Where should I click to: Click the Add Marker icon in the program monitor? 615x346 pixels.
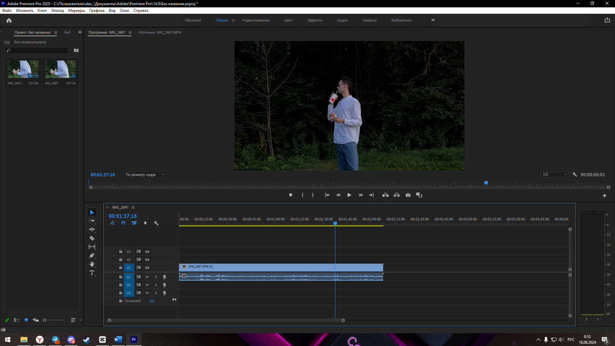(291, 195)
